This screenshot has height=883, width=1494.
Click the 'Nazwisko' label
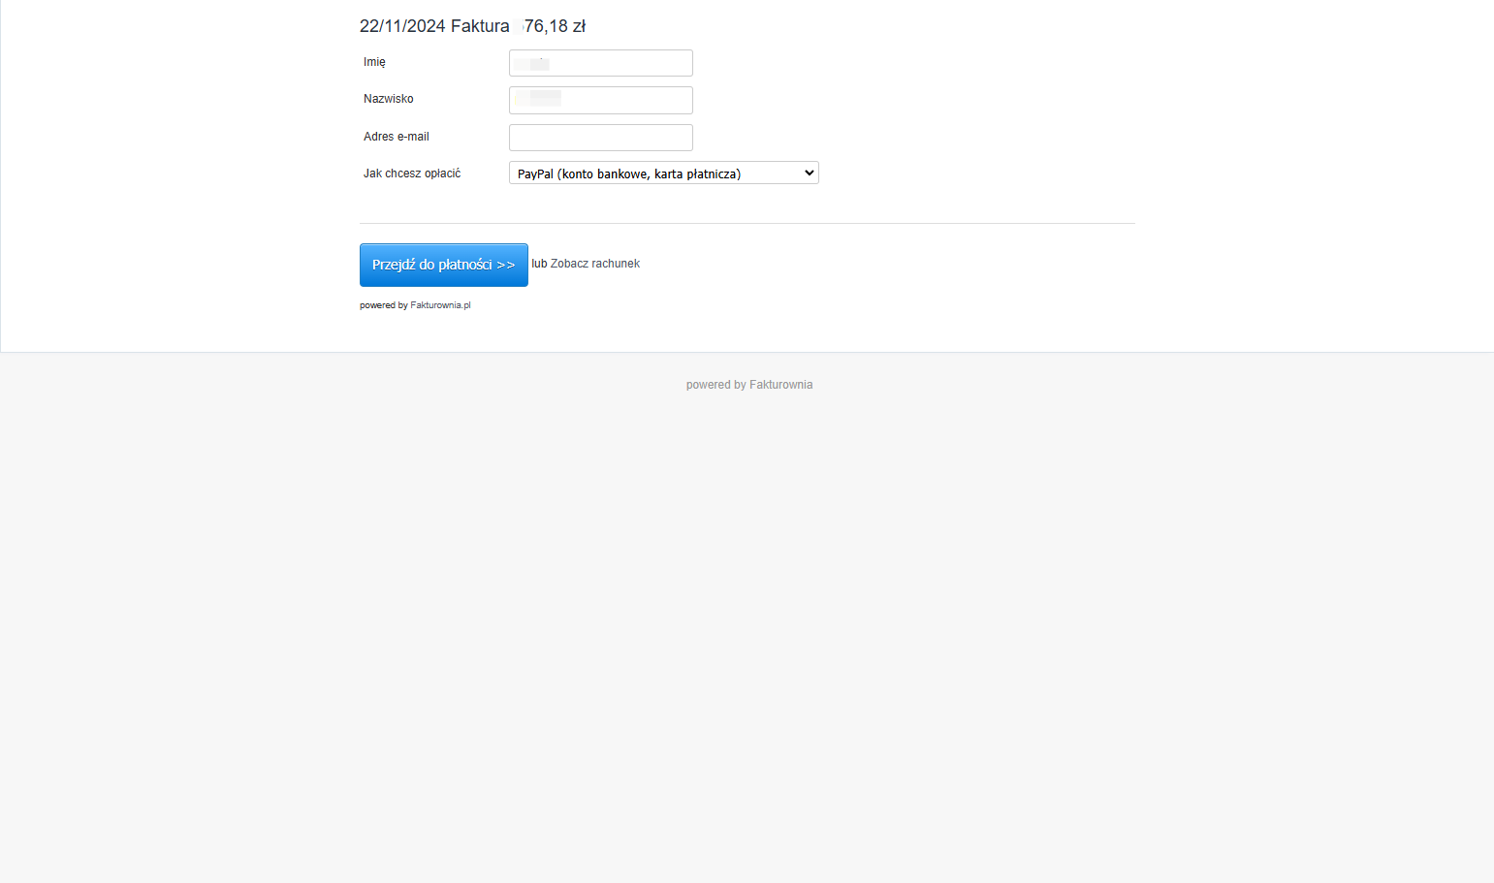tap(389, 99)
